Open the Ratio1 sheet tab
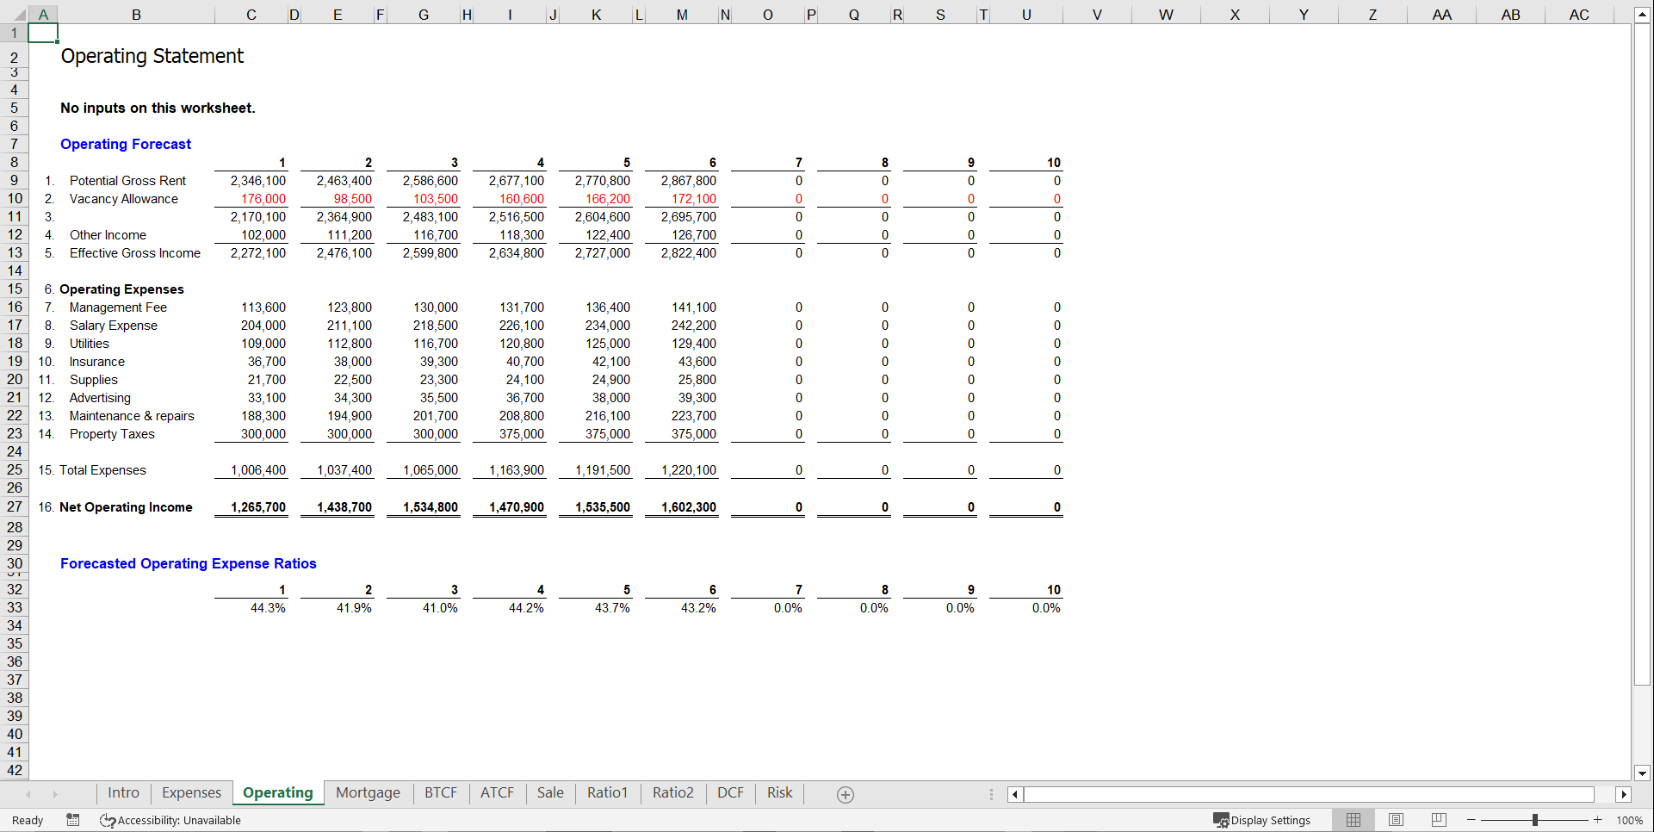The width and height of the screenshot is (1654, 832). (x=607, y=792)
